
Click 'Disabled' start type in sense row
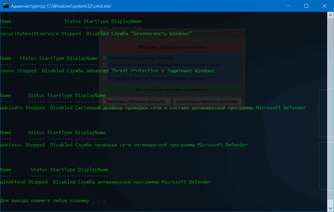(53, 71)
